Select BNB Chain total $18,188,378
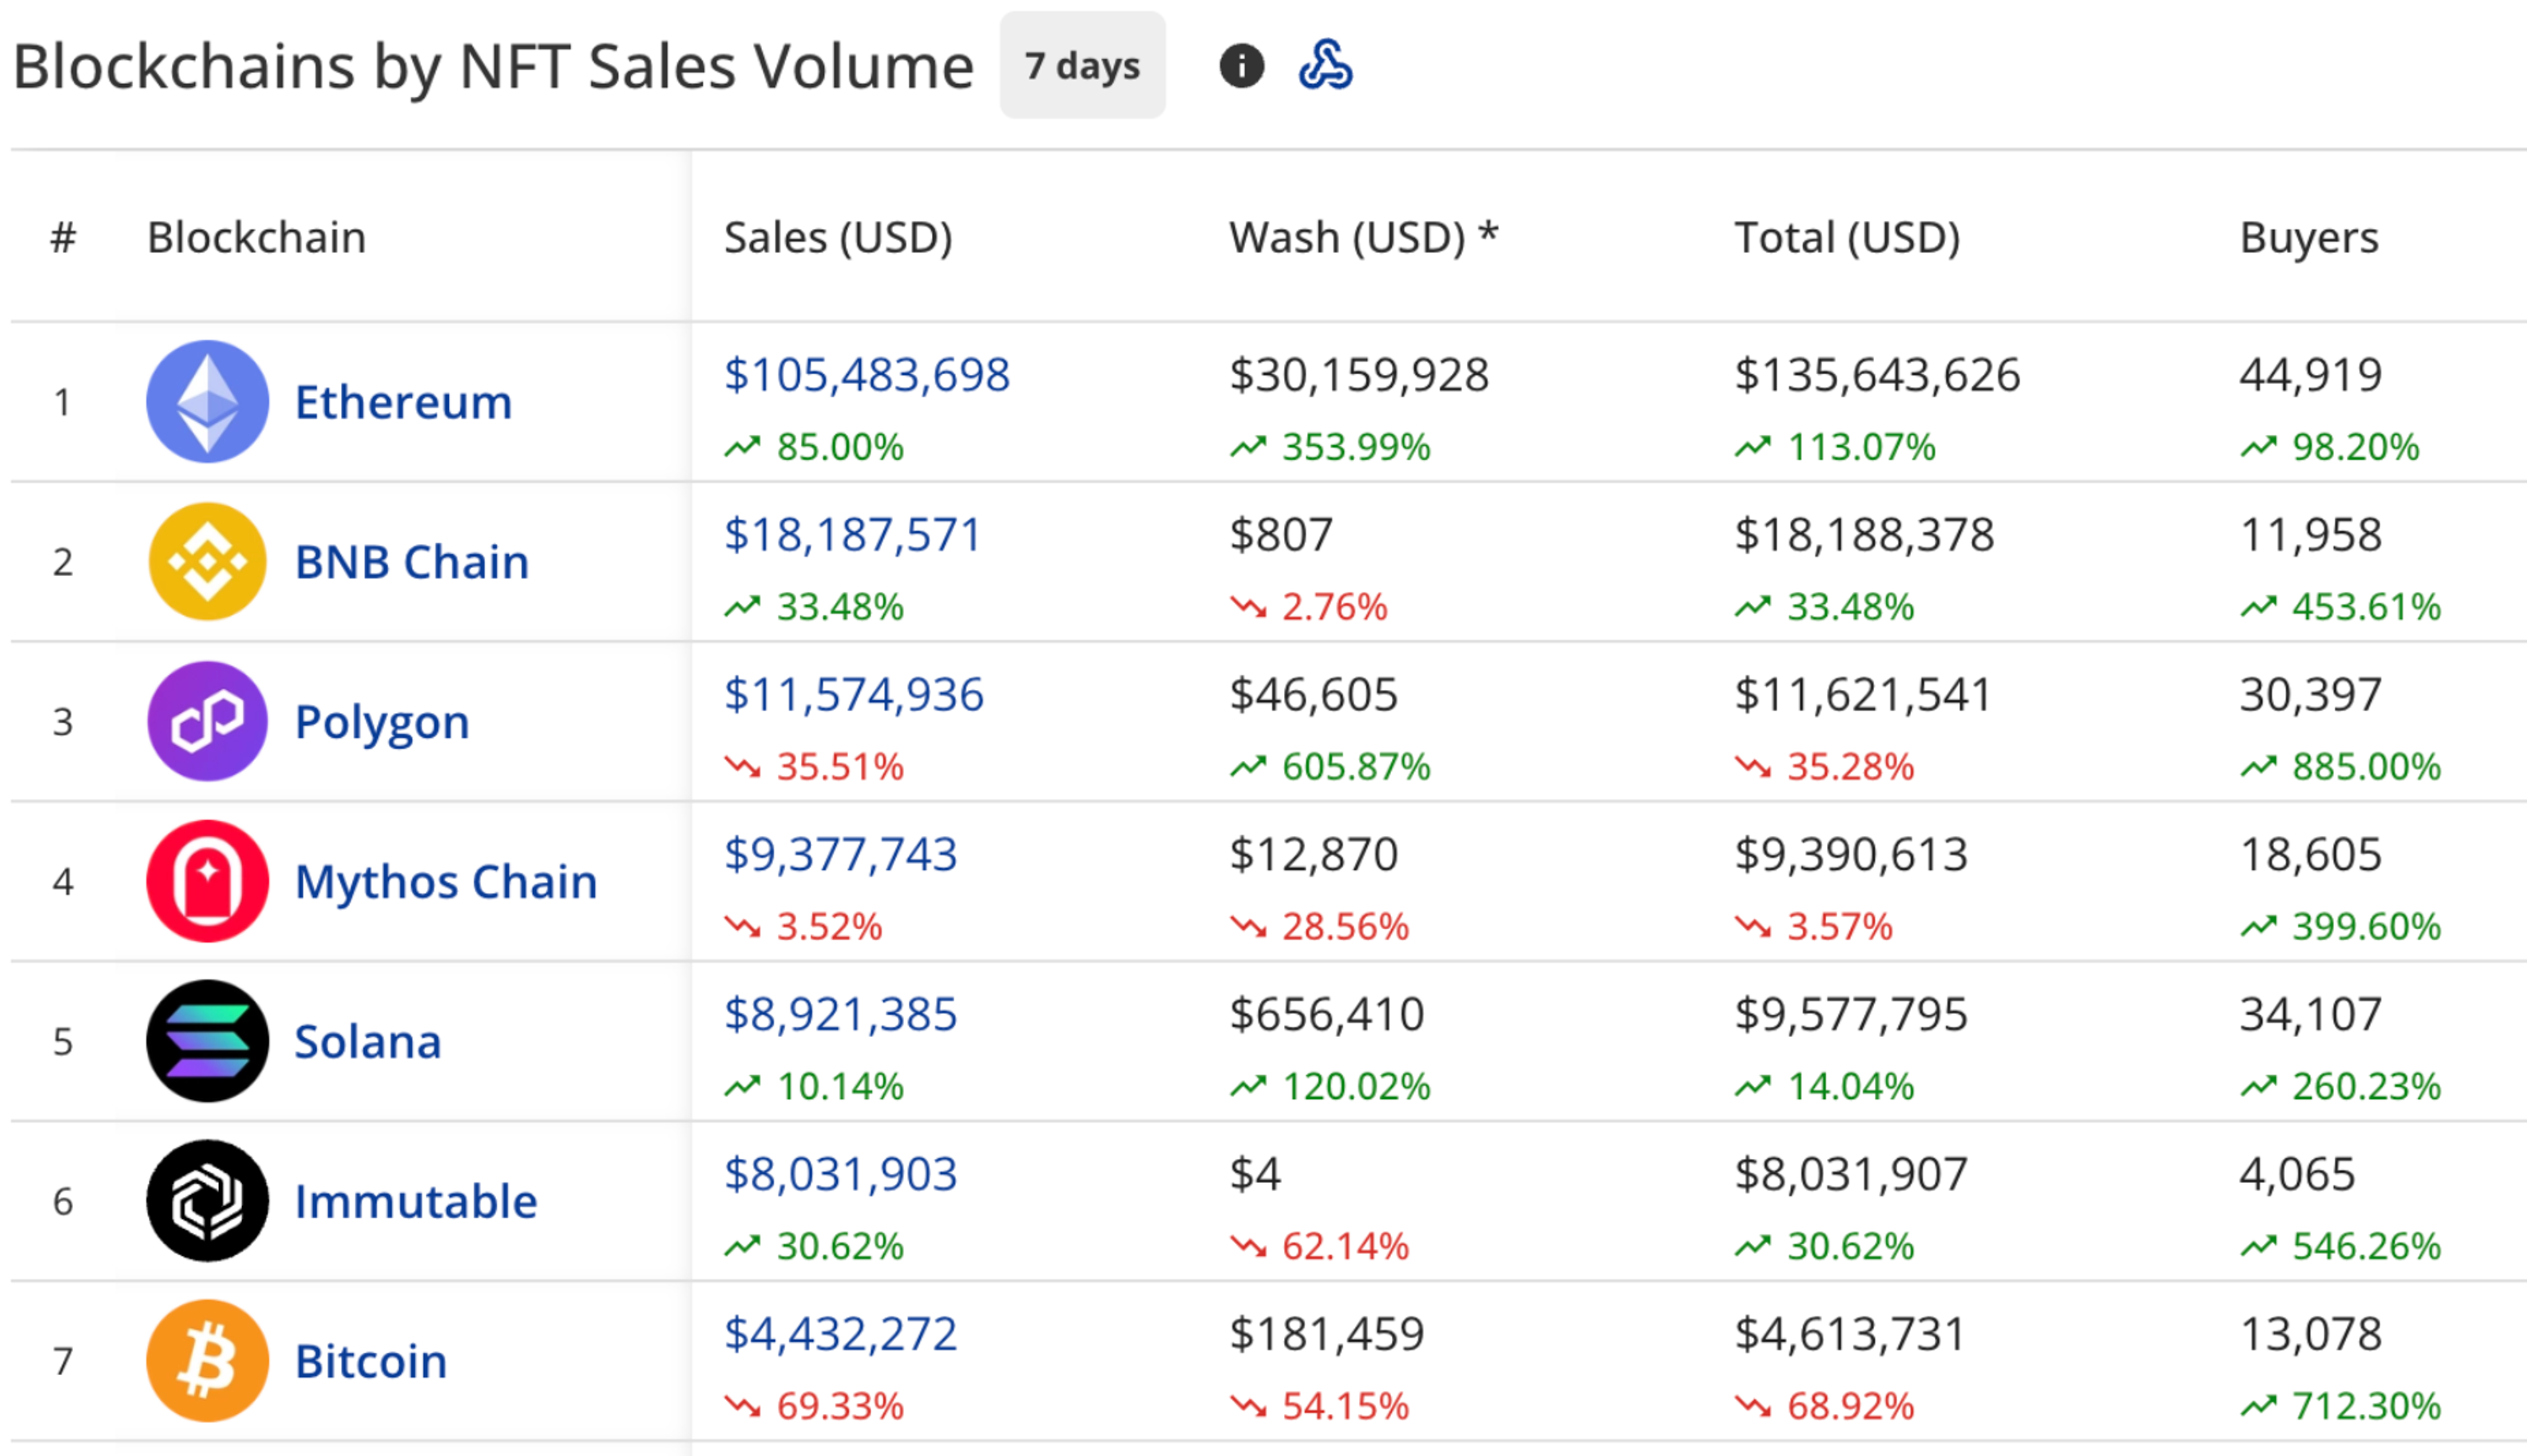 [x=1864, y=535]
